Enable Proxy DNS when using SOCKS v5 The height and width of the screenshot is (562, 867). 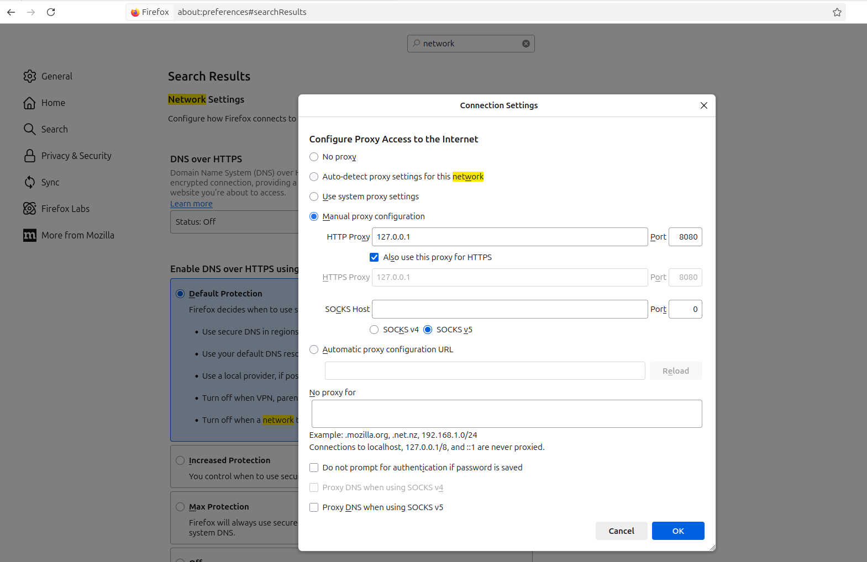click(x=314, y=507)
